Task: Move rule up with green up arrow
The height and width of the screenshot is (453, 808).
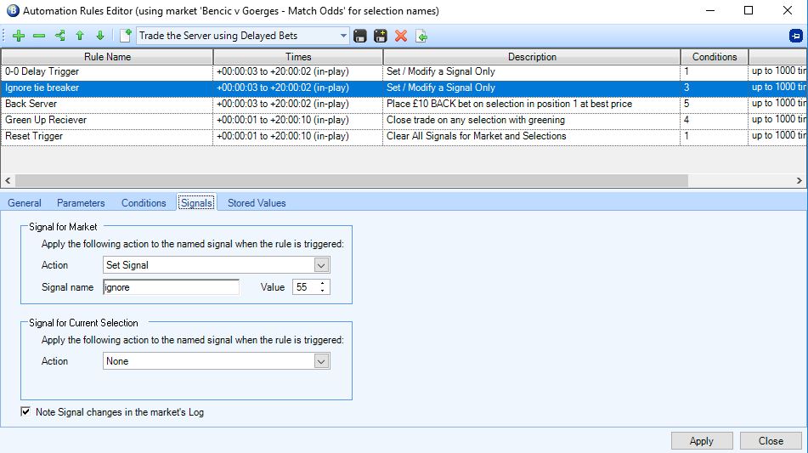Action: coord(80,36)
